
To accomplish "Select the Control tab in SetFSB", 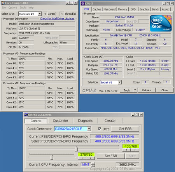I will 36,121.
